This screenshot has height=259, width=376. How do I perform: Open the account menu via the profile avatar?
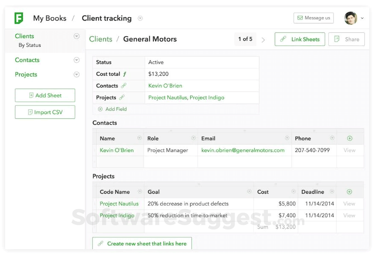click(x=352, y=17)
